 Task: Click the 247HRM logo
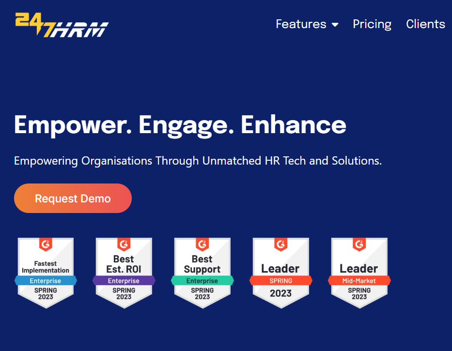pos(62,25)
